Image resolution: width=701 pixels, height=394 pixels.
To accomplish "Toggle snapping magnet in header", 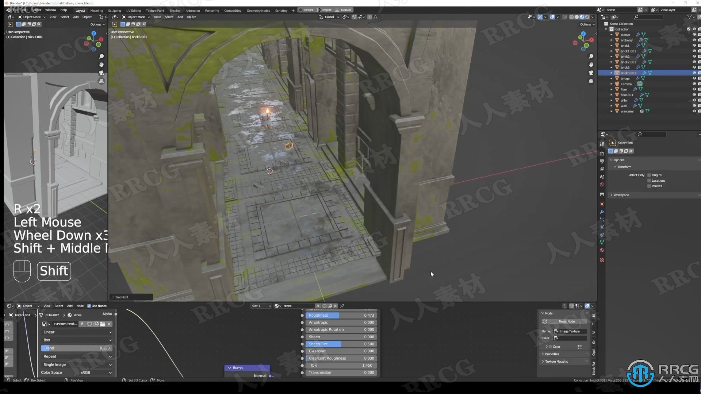I will (x=354, y=17).
